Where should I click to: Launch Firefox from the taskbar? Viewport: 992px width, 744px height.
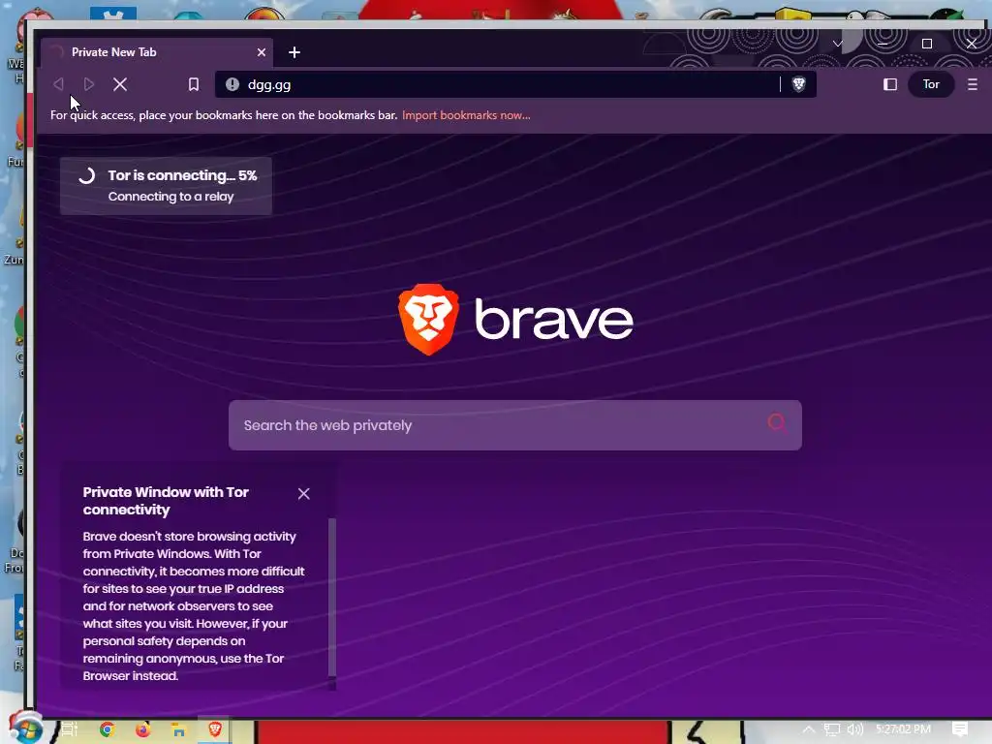[143, 729]
